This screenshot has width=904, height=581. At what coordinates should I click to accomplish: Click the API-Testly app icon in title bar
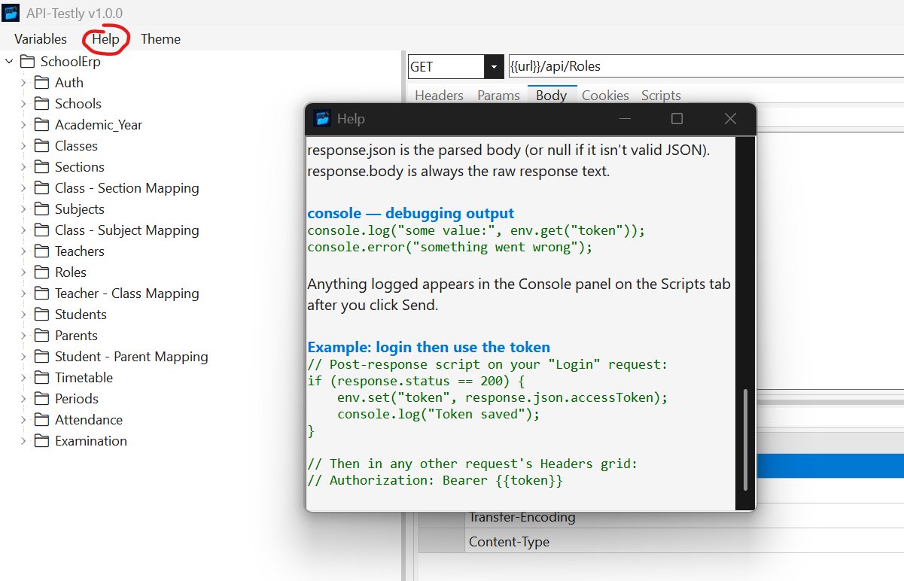[x=11, y=13]
